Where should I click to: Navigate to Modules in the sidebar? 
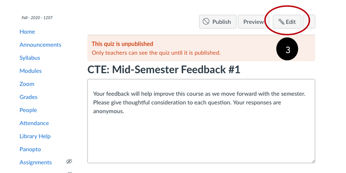[x=31, y=71]
